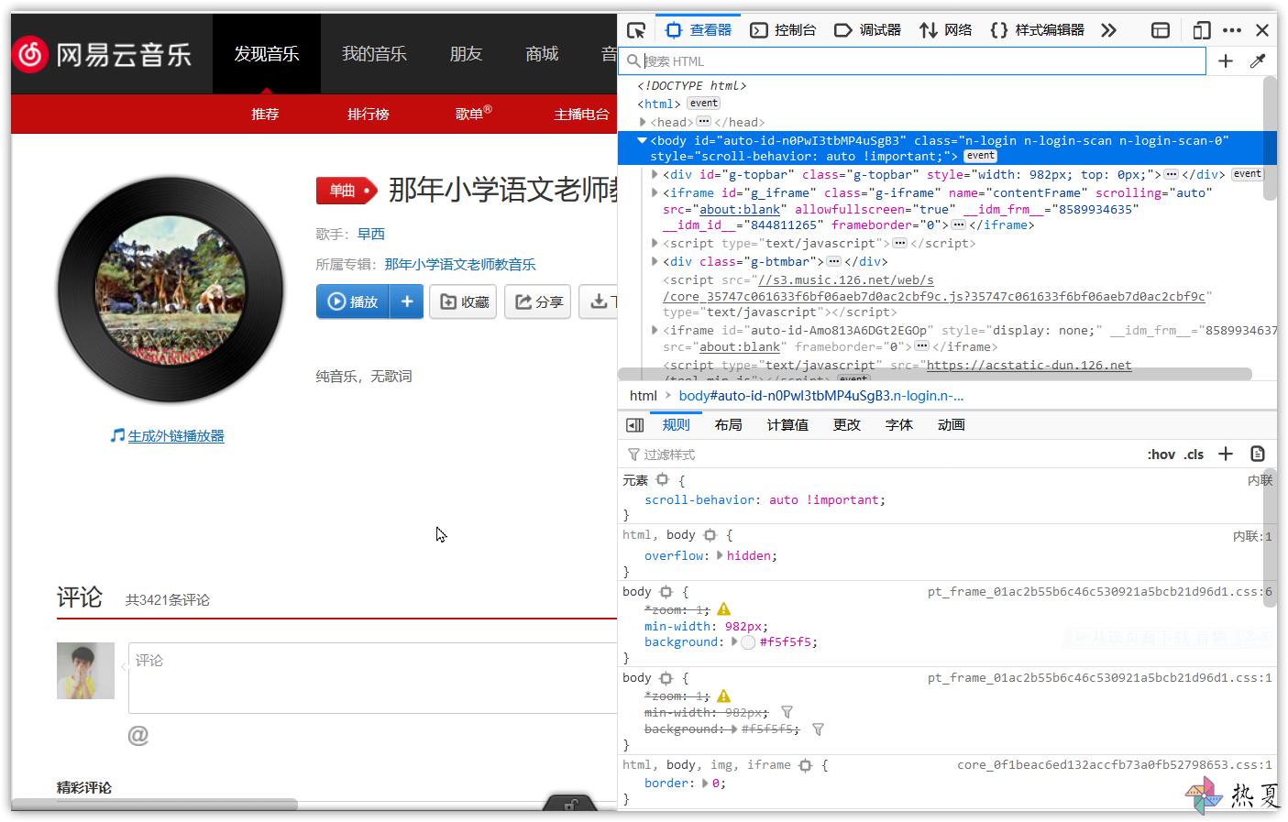Expand the head element node

643,122
